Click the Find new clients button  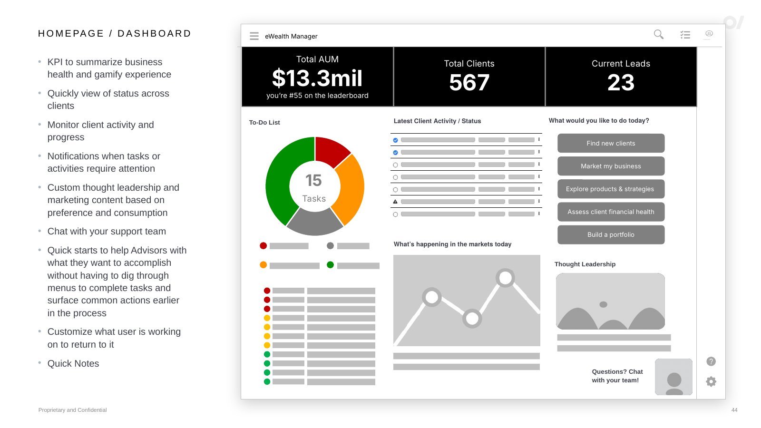[611, 143]
